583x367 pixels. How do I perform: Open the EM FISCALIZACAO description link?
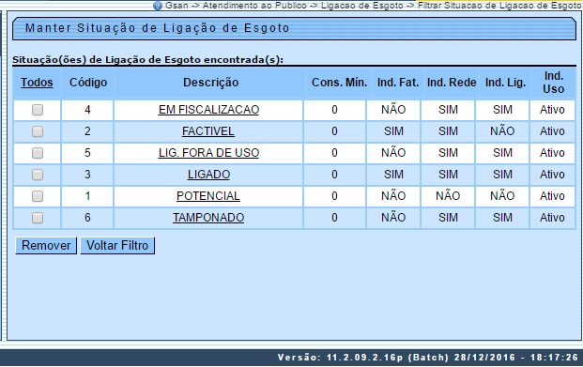(208, 110)
